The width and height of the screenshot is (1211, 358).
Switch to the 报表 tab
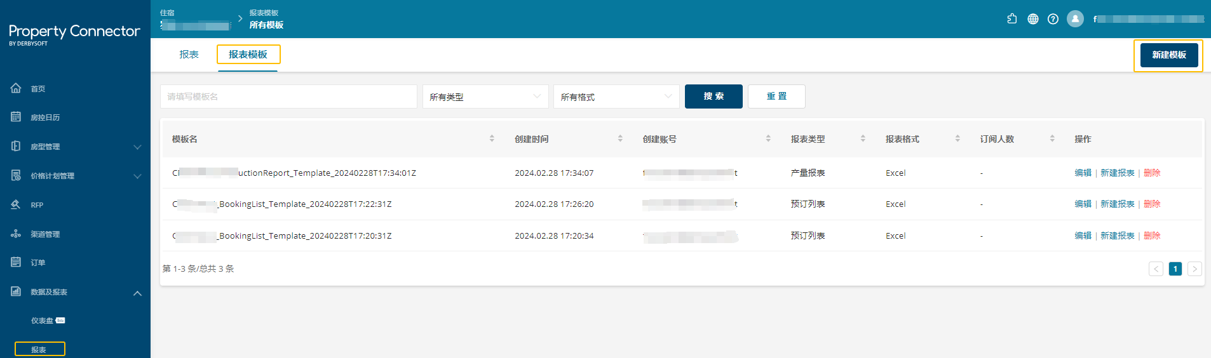click(x=189, y=55)
